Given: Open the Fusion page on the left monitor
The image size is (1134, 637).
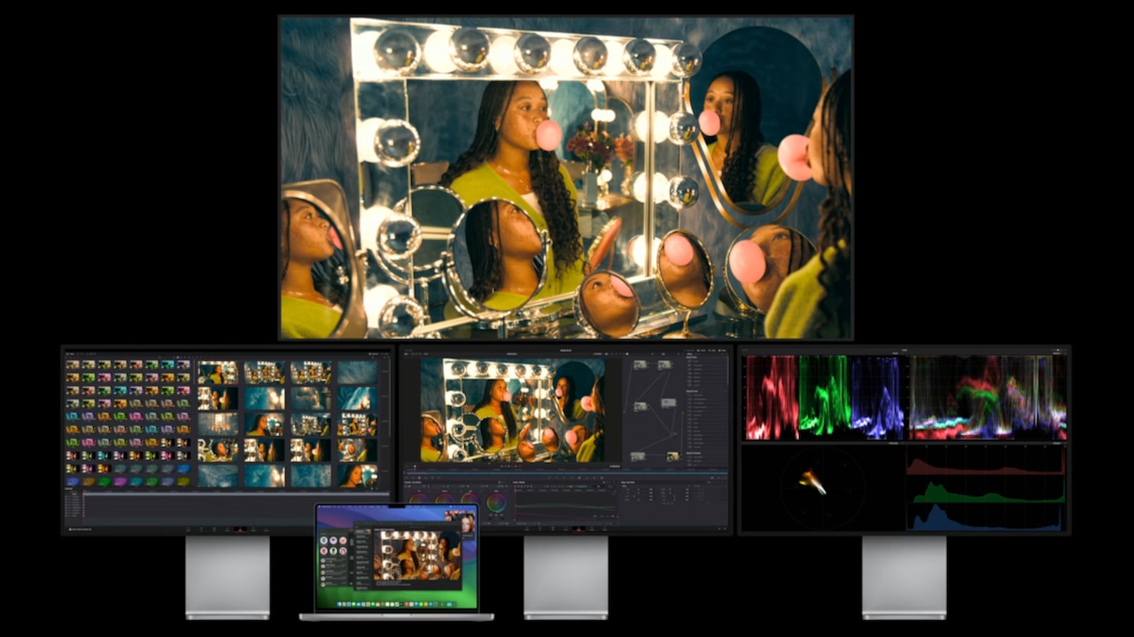Looking at the screenshot, I should click(227, 529).
